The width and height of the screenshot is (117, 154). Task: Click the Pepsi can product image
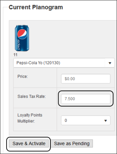[22, 38]
